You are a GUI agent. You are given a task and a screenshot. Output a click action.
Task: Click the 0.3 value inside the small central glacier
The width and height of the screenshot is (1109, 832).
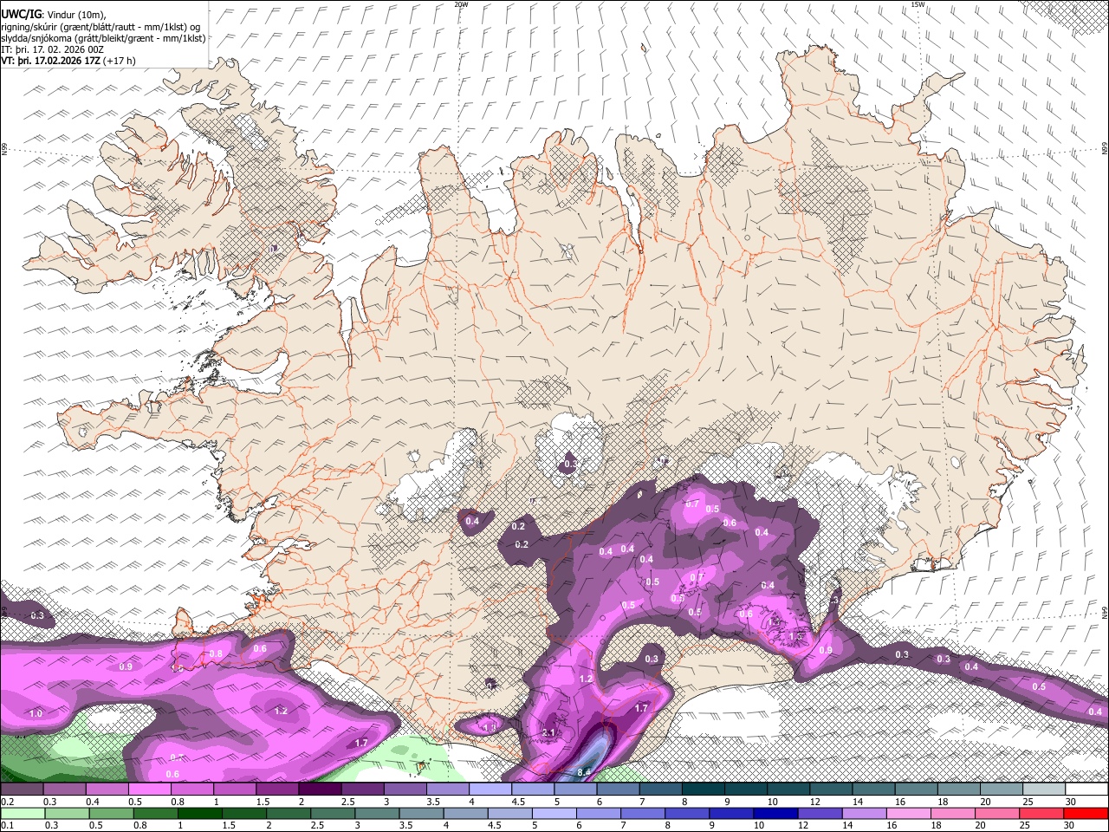click(x=570, y=465)
